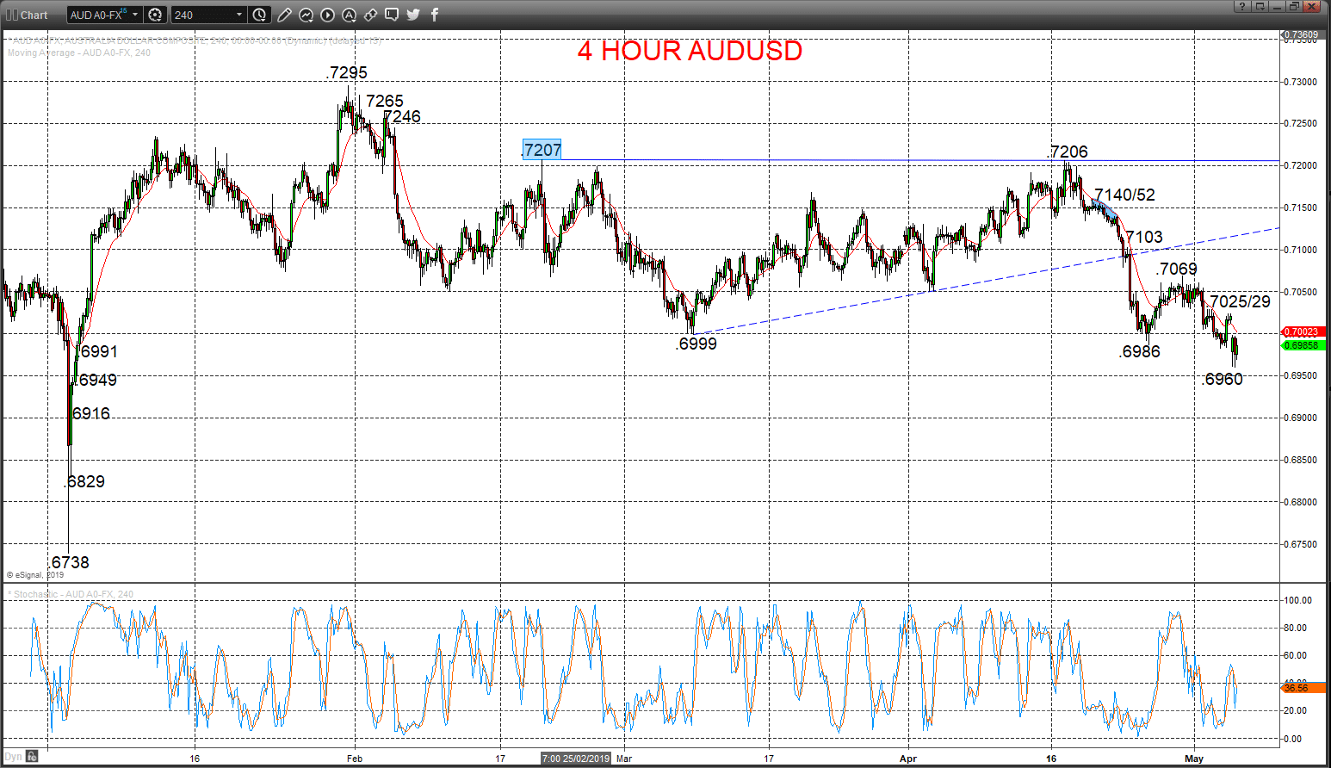Click the .7206 resistance annotation

(1068, 152)
